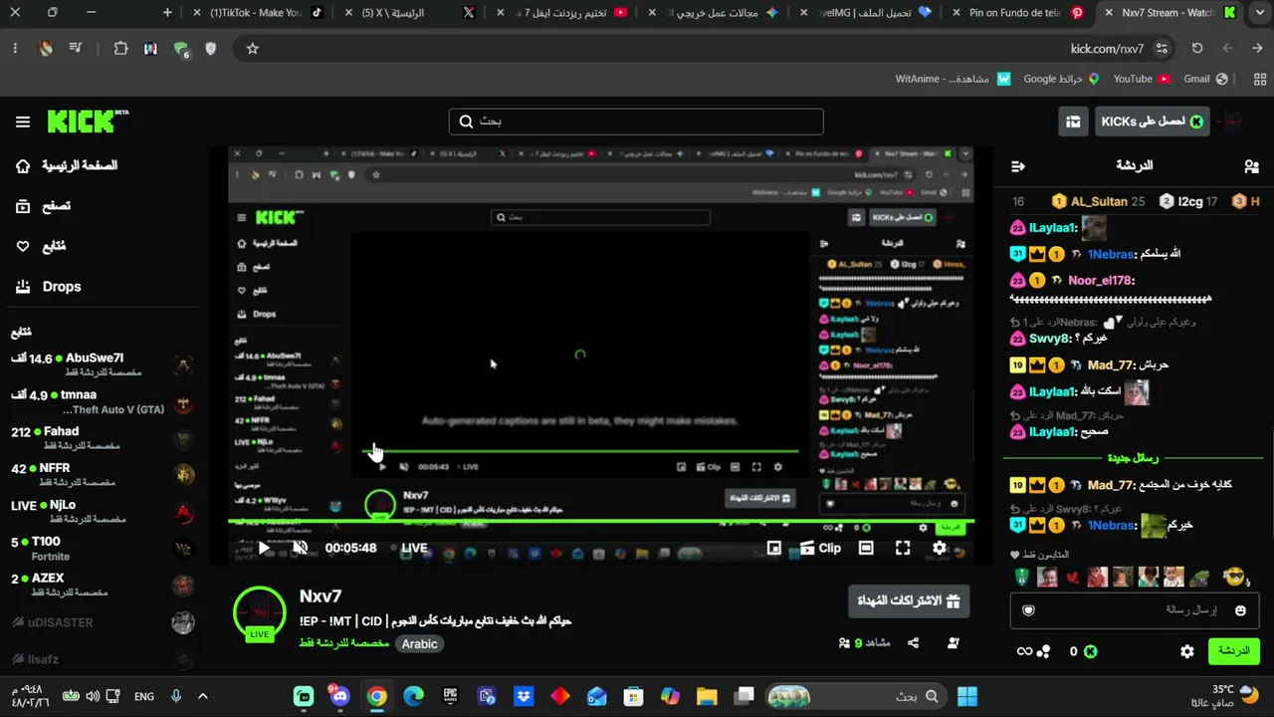
Task: Show hidden tray icons chevron
Action: pyautogui.click(x=203, y=696)
